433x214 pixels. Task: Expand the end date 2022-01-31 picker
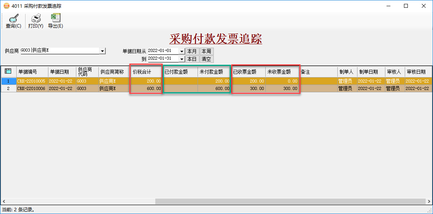click(182, 59)
